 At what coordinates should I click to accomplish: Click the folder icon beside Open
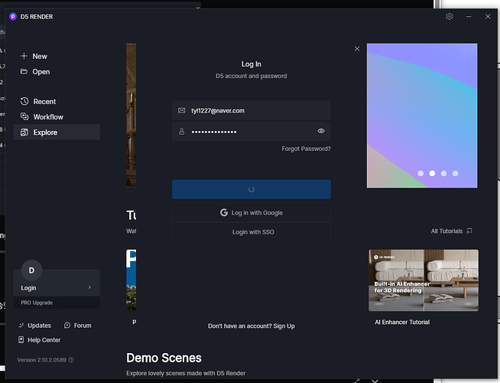pyautogui.click(x=24, y=71)
